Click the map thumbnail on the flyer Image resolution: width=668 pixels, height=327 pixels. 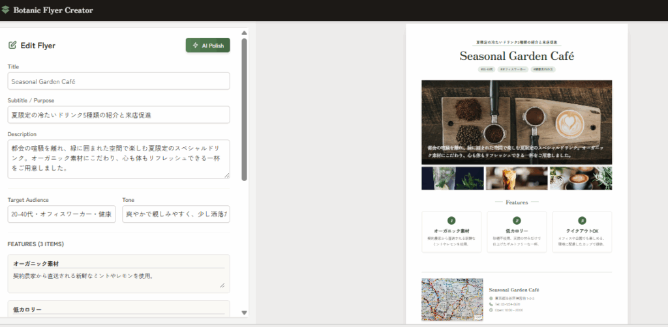[451, 300]
